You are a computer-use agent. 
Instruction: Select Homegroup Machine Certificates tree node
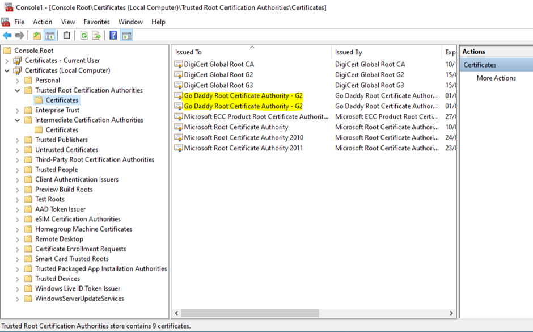tap(83, 229)
